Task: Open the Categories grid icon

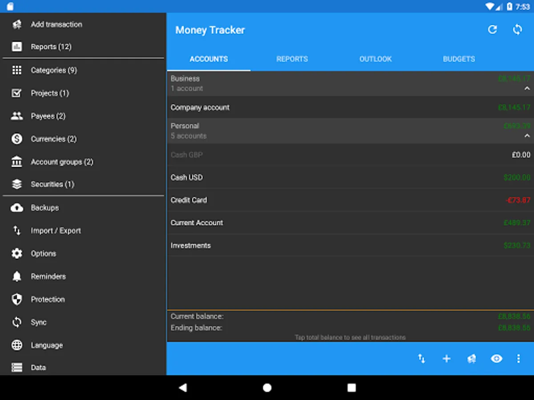Action: pos(17,70)
